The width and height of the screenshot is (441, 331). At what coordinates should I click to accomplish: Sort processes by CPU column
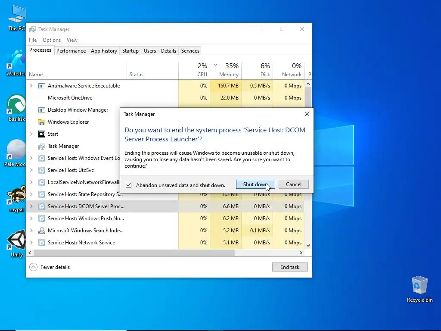[194, 71]
